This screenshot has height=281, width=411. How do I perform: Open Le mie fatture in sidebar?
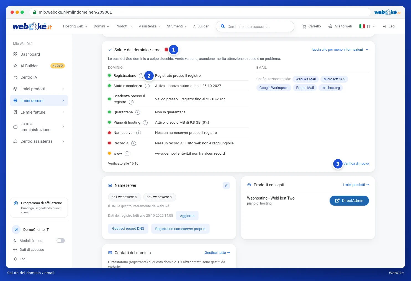click(x=39, y=112)
